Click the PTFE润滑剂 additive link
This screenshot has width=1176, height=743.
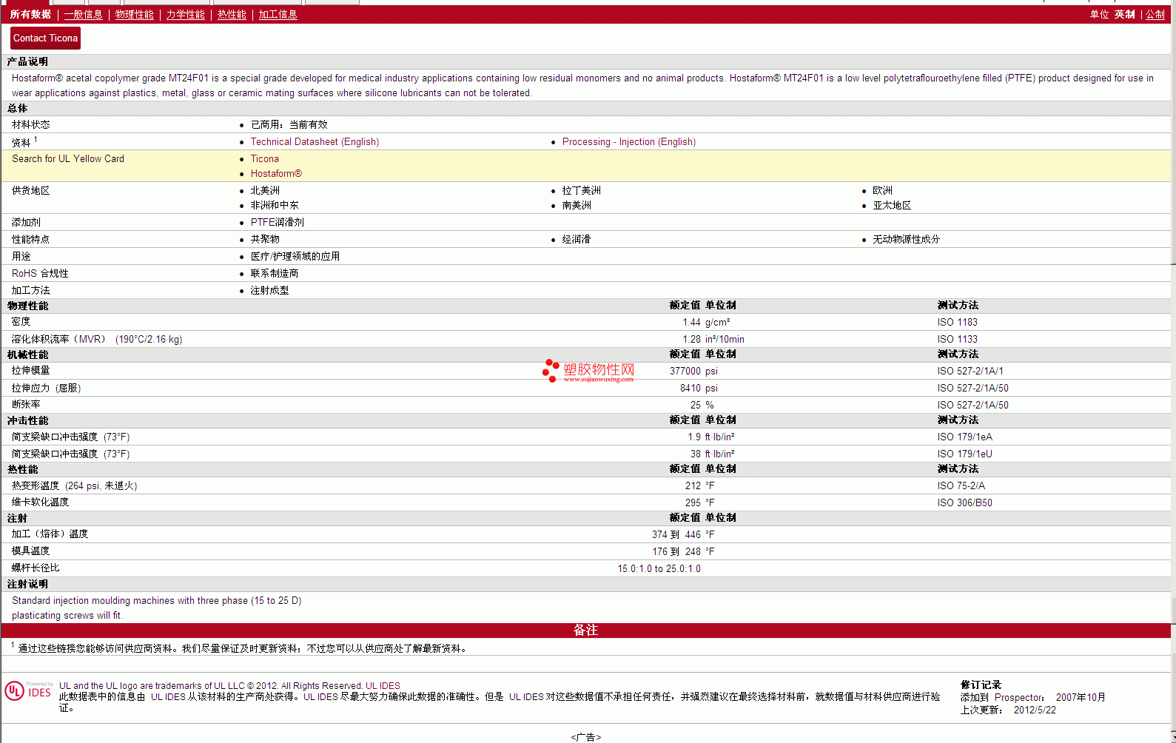(x=277, y=222)
